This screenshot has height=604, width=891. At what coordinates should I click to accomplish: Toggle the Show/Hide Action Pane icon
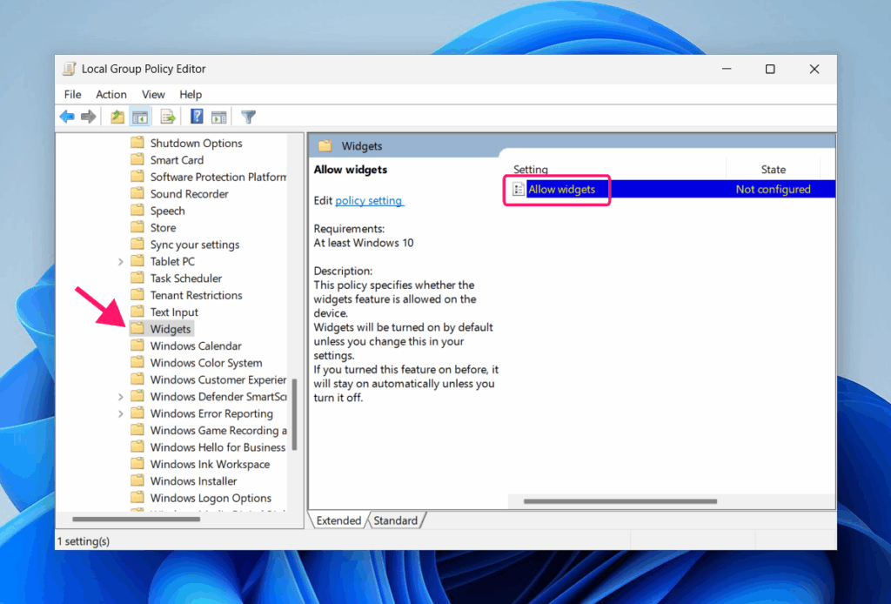tap(218, 117)
